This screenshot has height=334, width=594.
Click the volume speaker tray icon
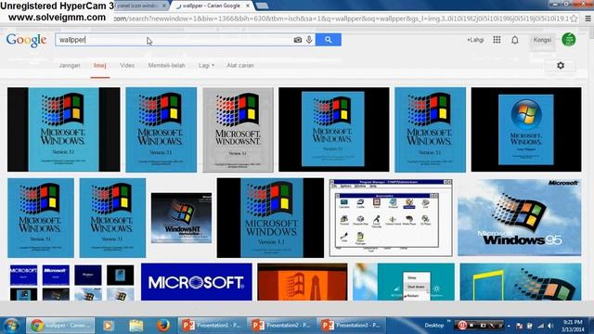coord(551,326)
